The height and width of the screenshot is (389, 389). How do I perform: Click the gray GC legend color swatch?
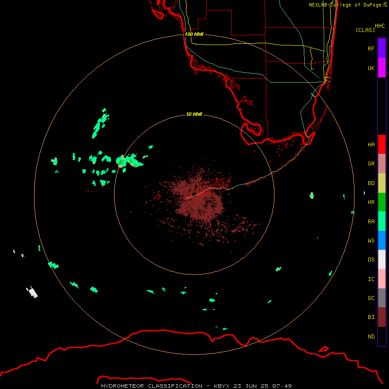tap(382, 298)
